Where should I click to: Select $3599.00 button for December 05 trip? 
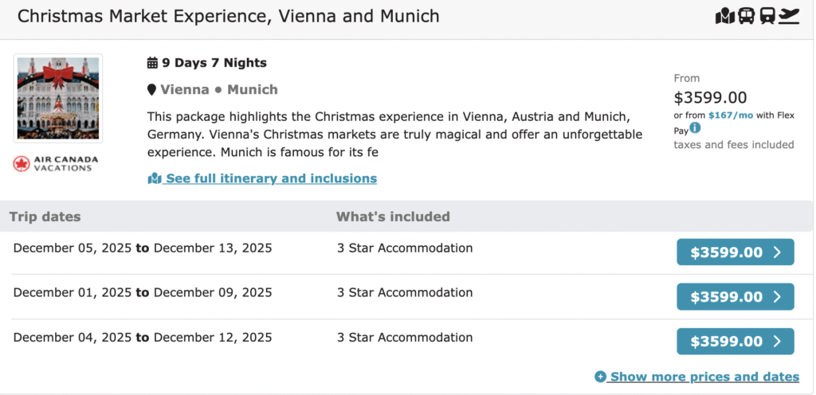click(x=735, y=252)
